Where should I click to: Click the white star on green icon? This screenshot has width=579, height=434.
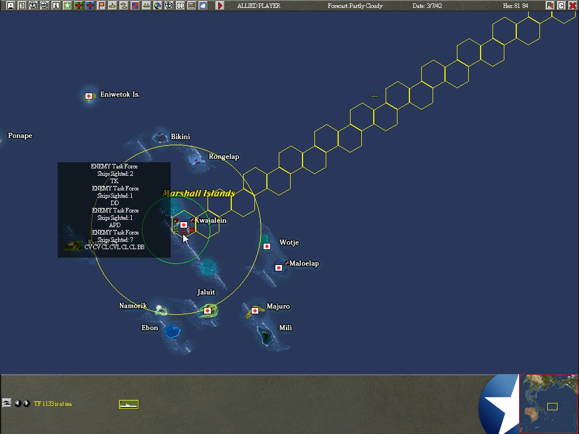(67, 6)
